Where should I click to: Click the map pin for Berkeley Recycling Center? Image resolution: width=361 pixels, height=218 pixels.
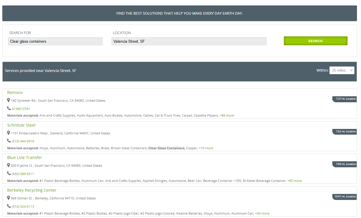[9, 198]
